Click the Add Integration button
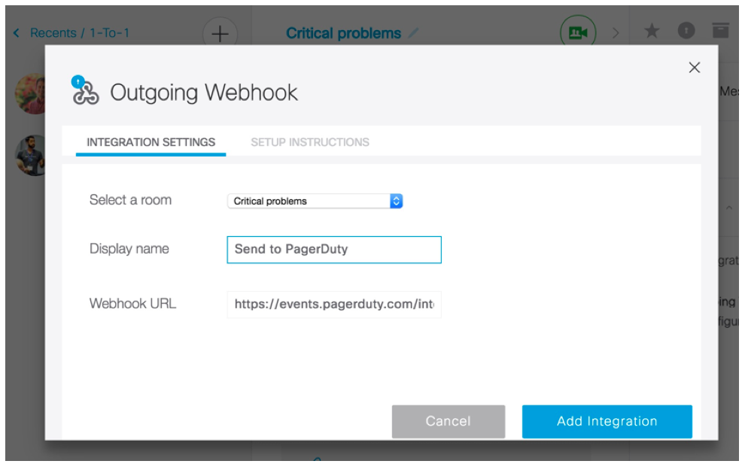 pyautogui.click(x=607, y=421)
